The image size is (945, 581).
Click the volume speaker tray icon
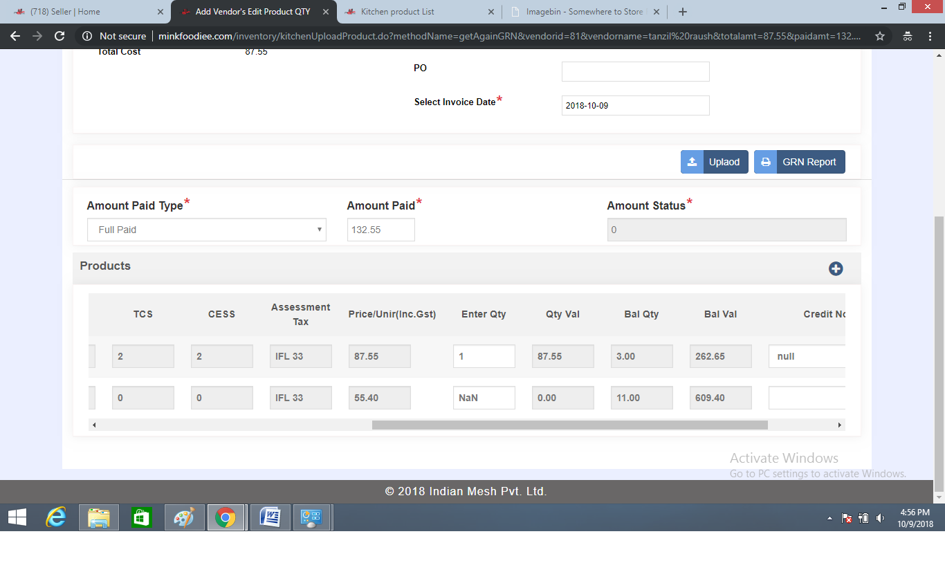(x=880, y=518)
